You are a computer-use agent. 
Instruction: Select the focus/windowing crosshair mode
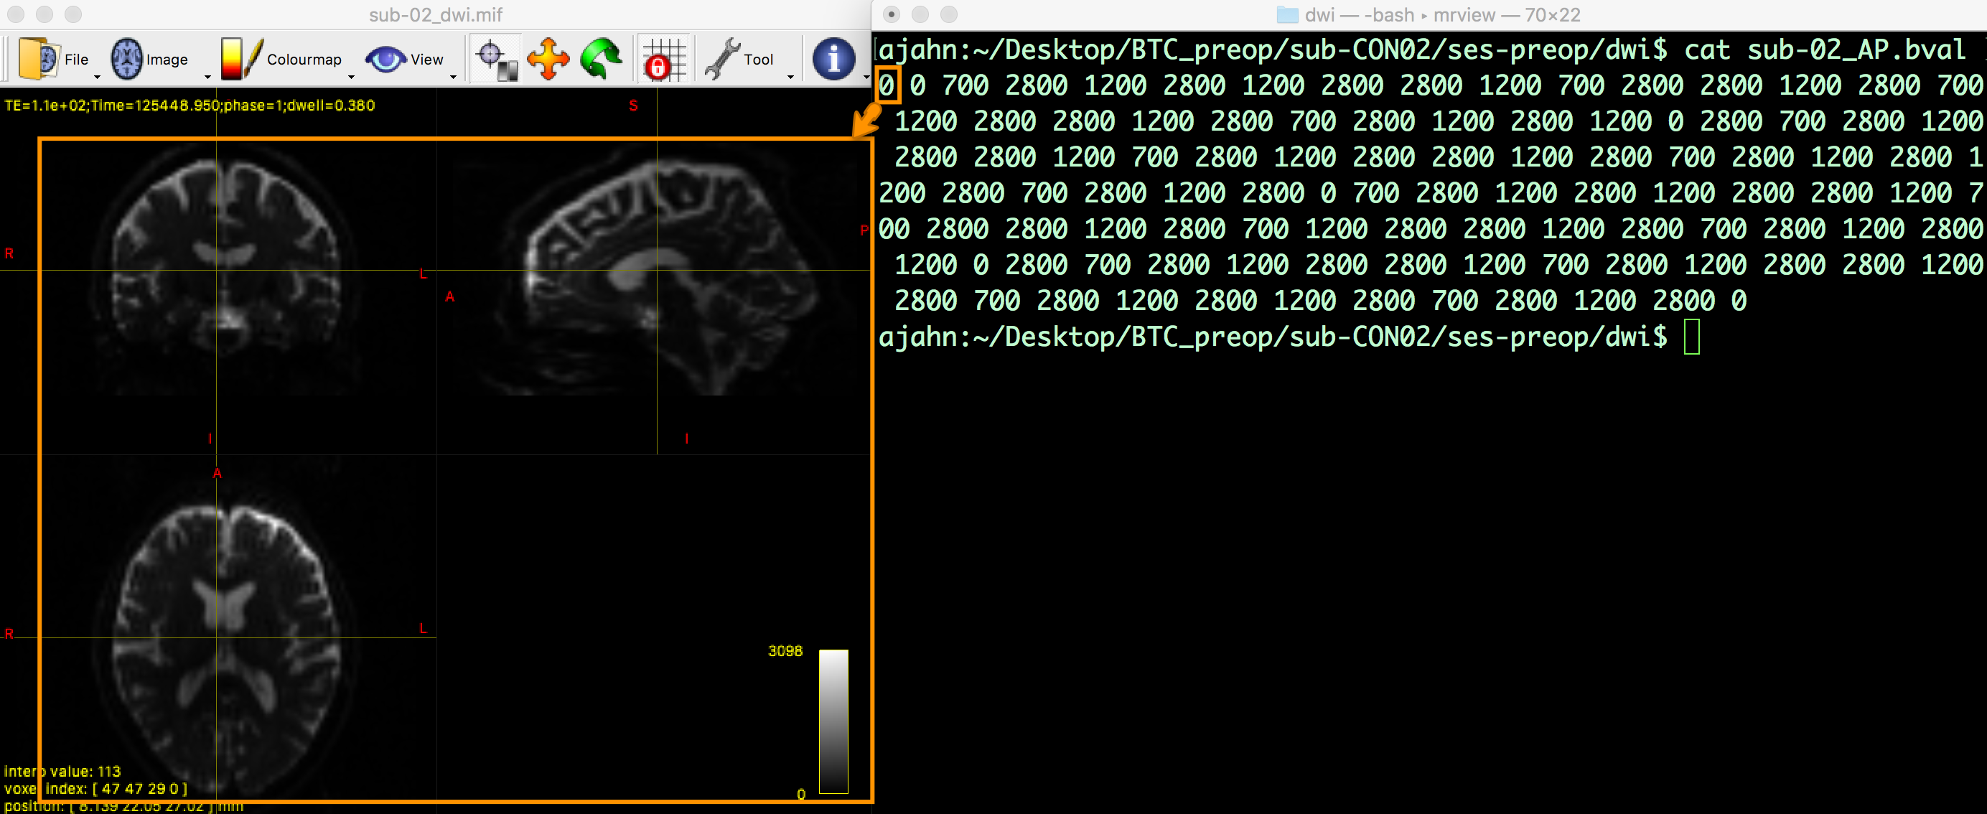click(497, 60)
